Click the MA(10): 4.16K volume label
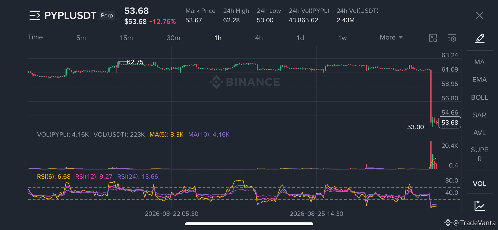Image resolution: width=498 pixels, height=230 pixels. pos(209,134)
